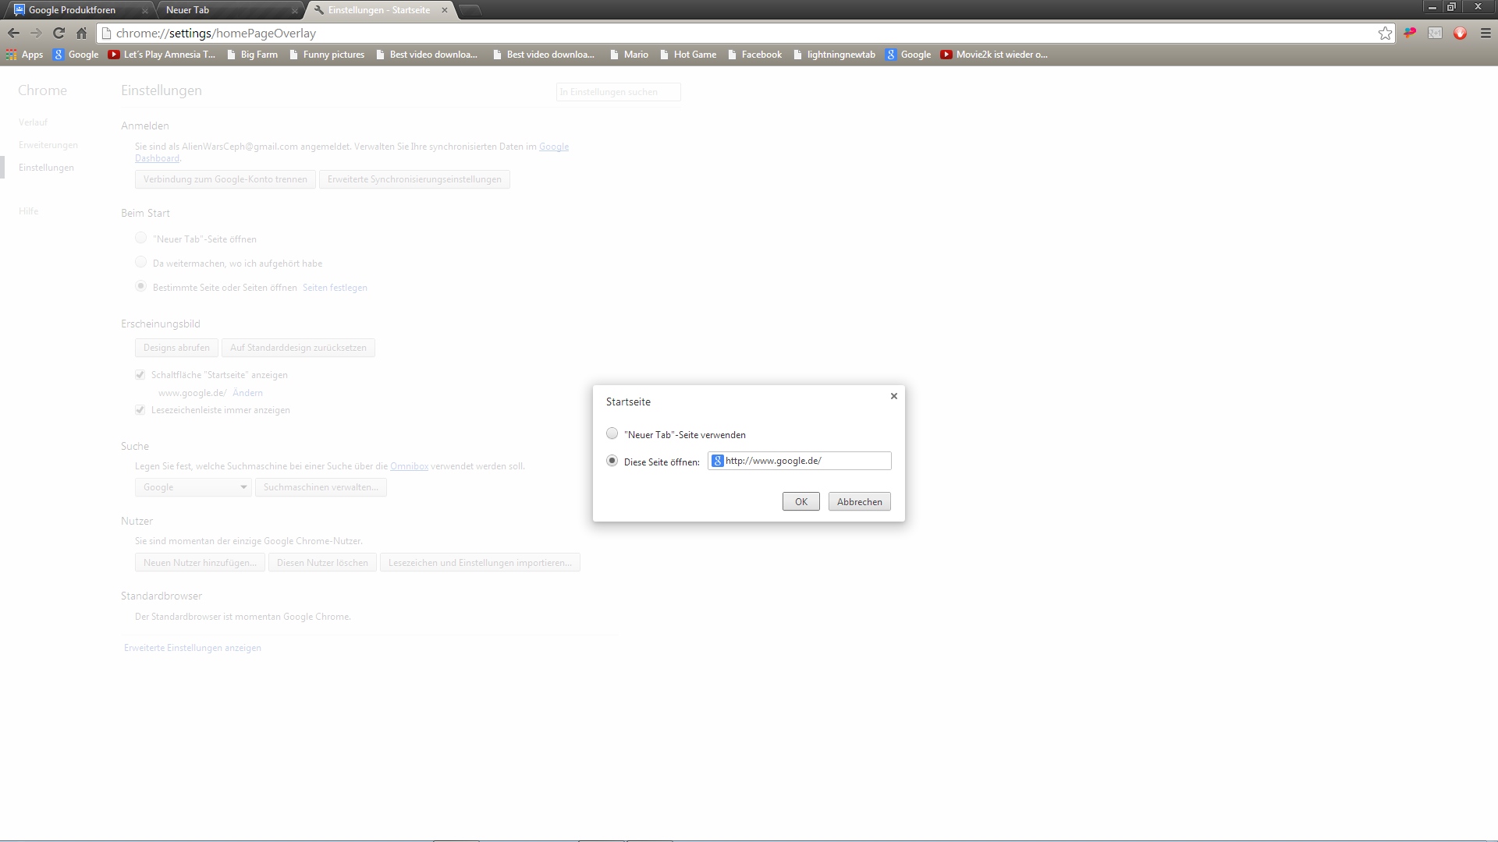Bookmark this page with star icon
Screen dimensions: 1498x842
pos(1385,33)
